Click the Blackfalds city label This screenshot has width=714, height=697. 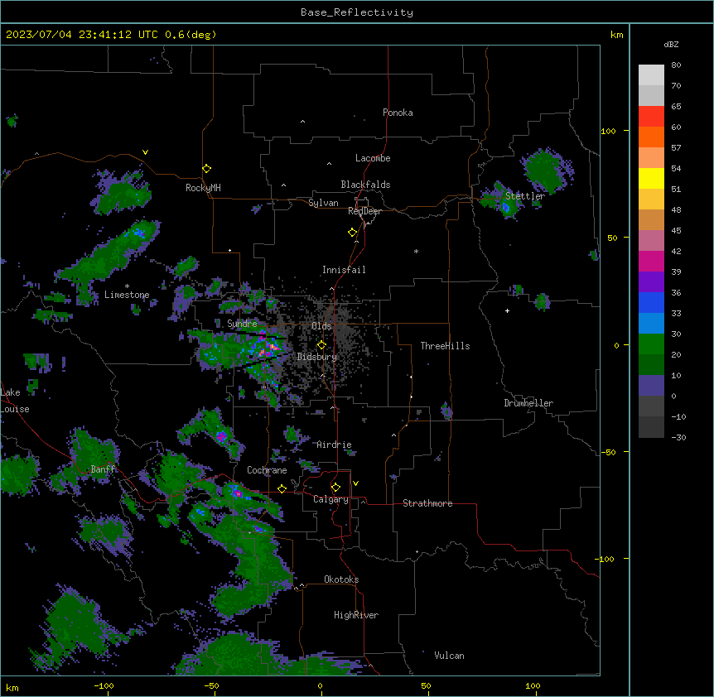[x=365, y=185]
